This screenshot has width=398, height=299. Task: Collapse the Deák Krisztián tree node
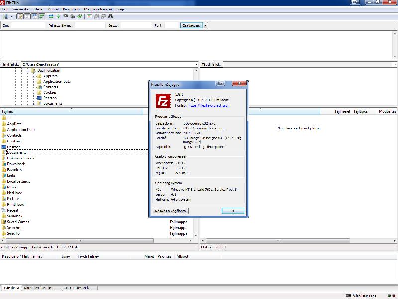(x=28, y=71)
